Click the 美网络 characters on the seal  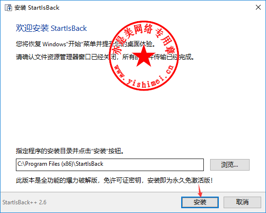click(x=137, y=31)
